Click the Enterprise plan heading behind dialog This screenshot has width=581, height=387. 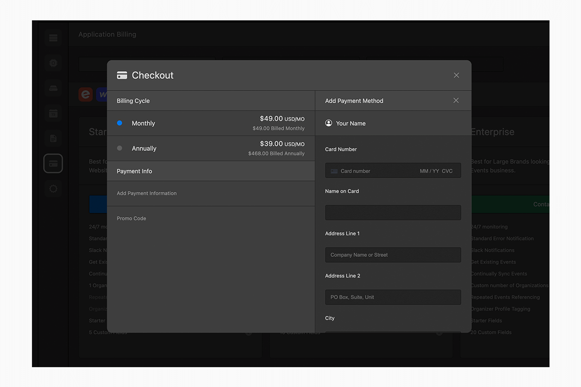492,132
